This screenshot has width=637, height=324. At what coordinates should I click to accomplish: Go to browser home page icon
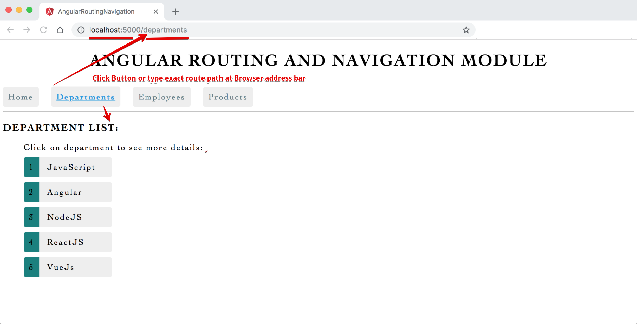click(60, 30)
